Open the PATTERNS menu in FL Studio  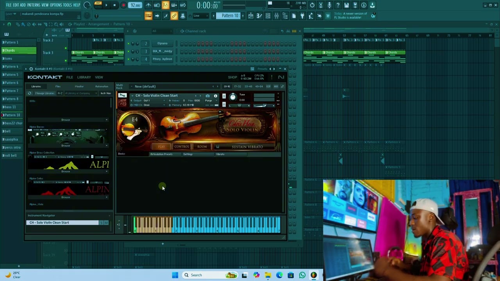(x=34, y=5)
